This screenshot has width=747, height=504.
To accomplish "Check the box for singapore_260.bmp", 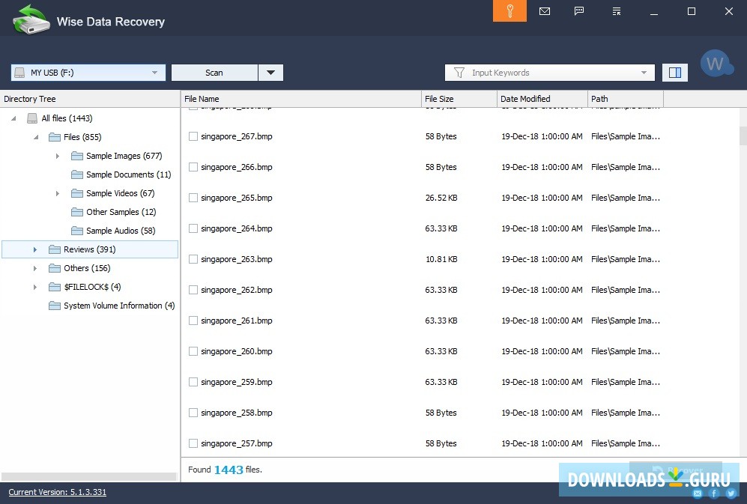I will [193, 351].
